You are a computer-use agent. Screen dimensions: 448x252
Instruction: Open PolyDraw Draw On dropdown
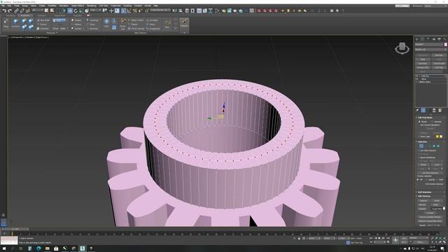[x=59, y=20]
